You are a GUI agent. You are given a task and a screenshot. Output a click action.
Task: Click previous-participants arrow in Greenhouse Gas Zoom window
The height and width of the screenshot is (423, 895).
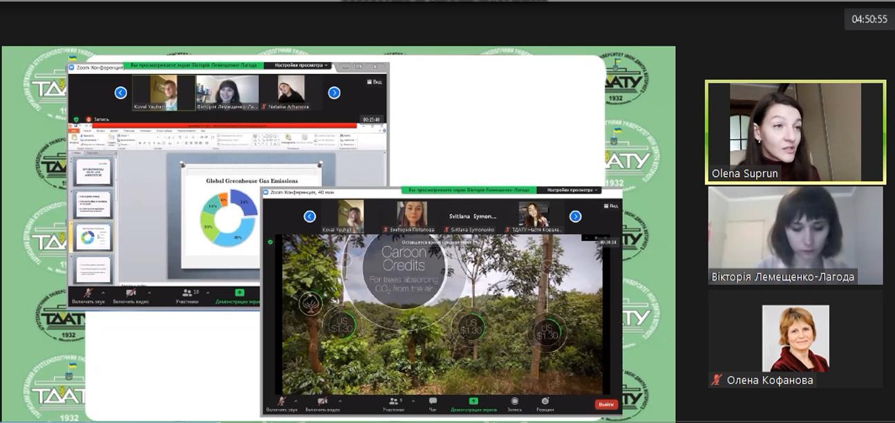tap(121, 93)
